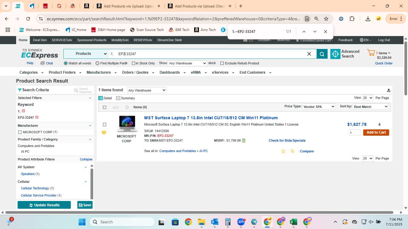Switch to Summary view
Image resolution: width=408 pixels, height=229 pixels.
[125, 98]
